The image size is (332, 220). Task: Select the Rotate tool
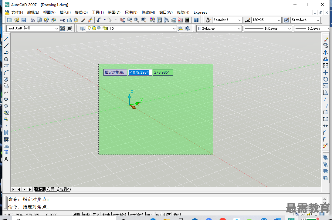[x=326, y=79]
